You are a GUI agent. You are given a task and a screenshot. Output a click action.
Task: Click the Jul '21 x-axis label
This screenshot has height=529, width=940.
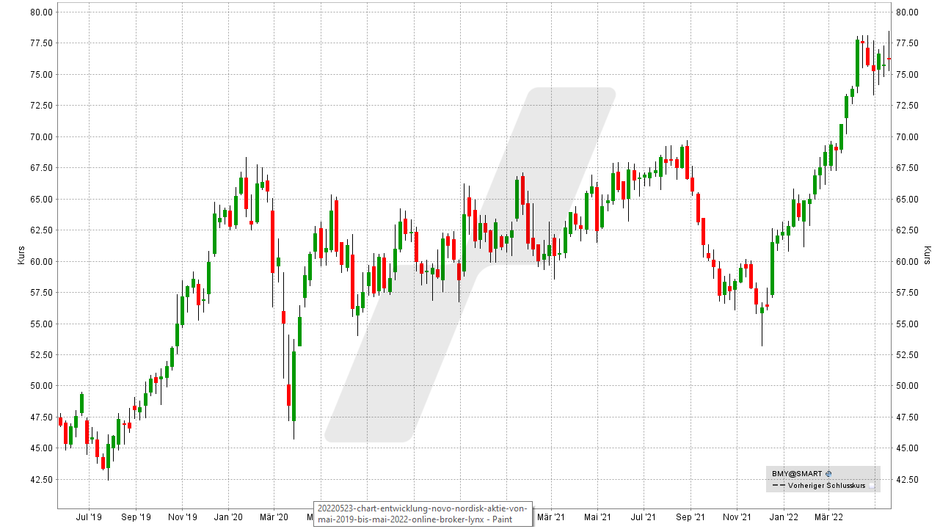tap(644, 517)
